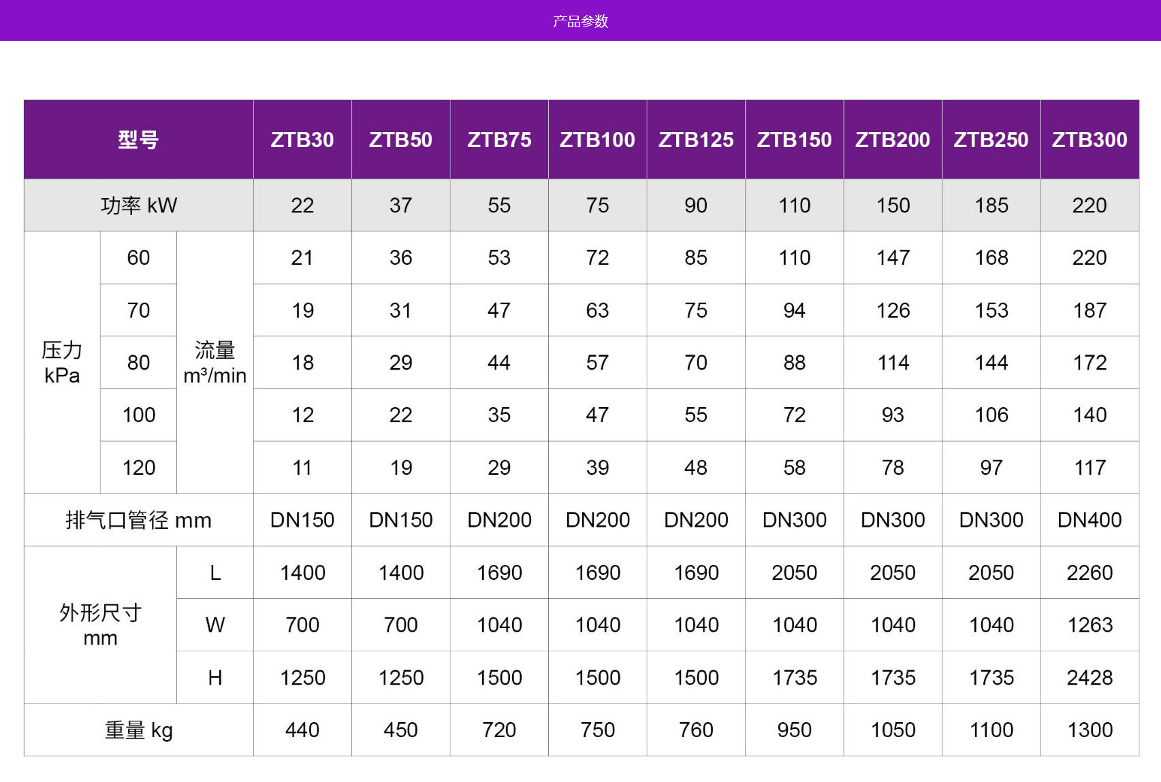
Task: Select the 功率 kW row label
Action: coord(138,205)
